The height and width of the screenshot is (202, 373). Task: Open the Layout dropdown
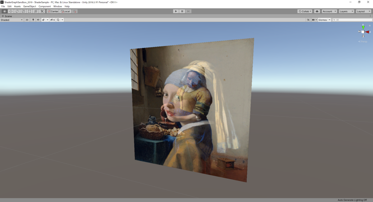coord(363,11)
